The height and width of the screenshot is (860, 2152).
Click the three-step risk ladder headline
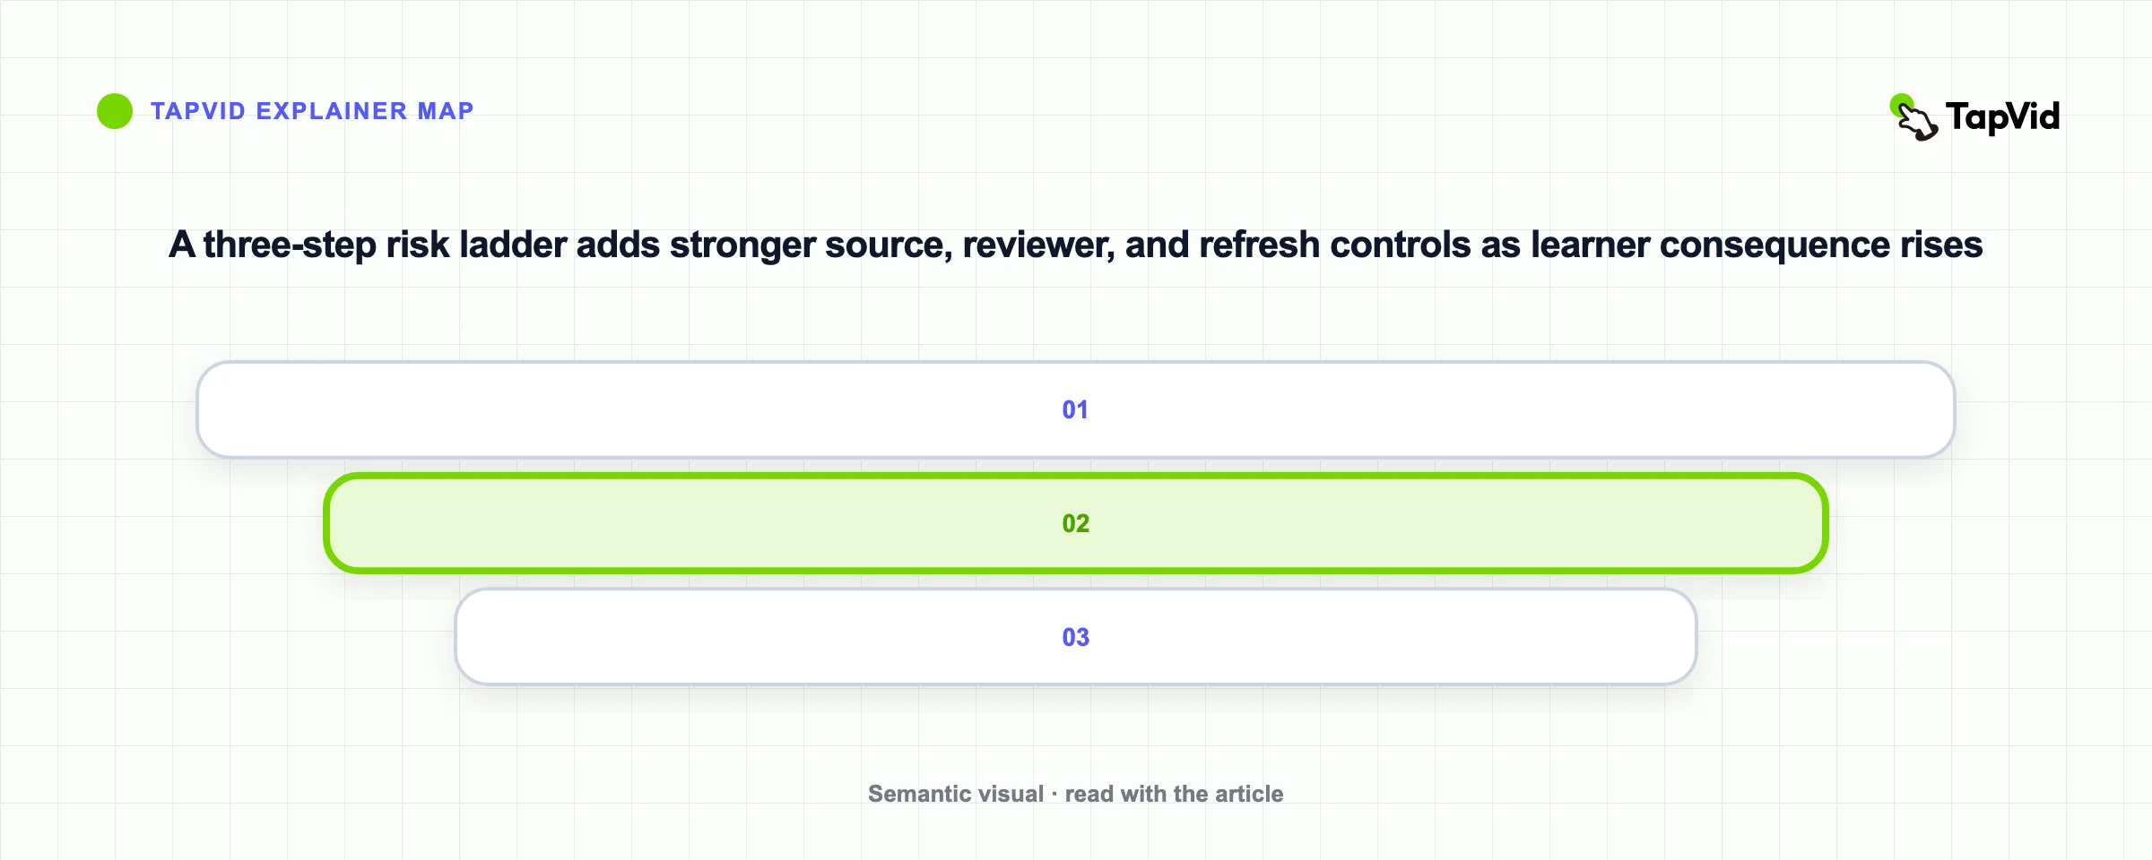1075,245
